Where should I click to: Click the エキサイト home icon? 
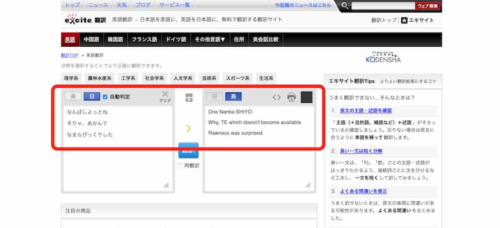[x=404, y=21]
